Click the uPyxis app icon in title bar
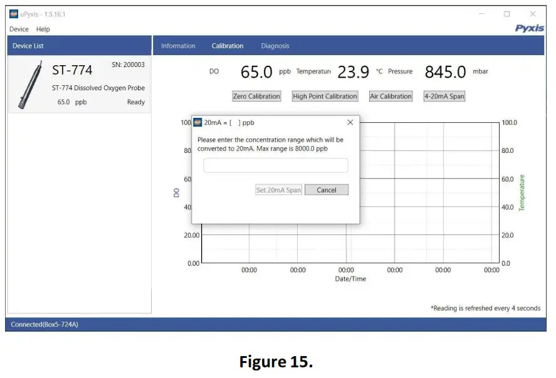 [x=14, y=14]
